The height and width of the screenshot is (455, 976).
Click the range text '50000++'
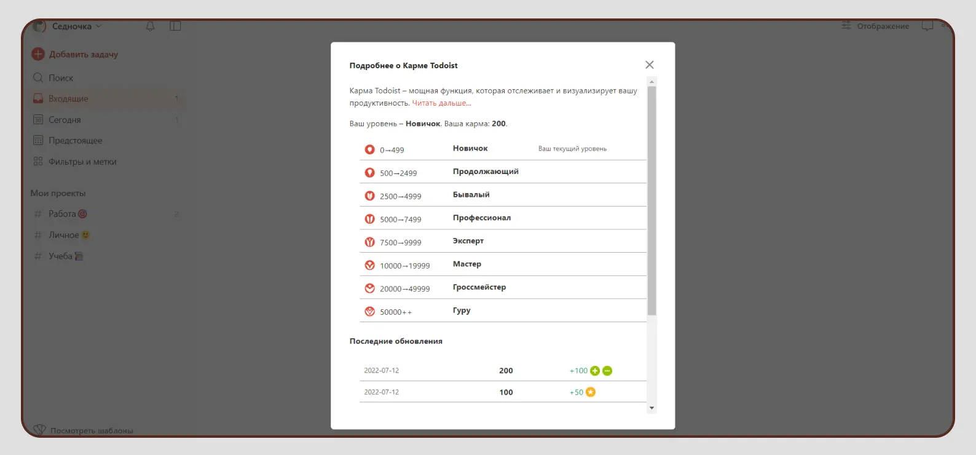pyautogui.click(x=396, y=312)
